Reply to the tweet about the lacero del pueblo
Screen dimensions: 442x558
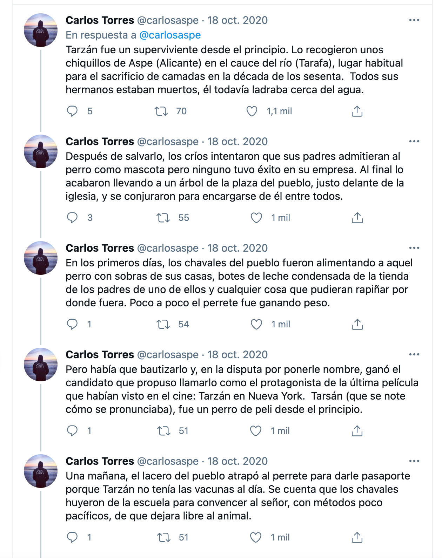pyautogui.click(x=72, y=537)
